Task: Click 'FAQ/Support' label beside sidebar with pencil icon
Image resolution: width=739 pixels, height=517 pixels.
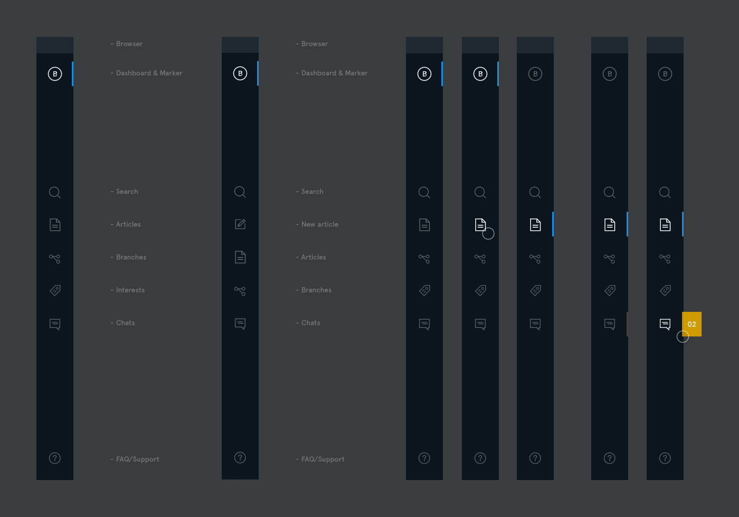Action: pos(323,459)
